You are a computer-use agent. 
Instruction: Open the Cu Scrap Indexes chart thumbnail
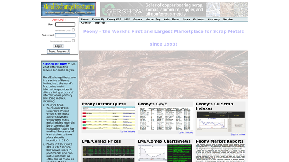pos(220,122)
